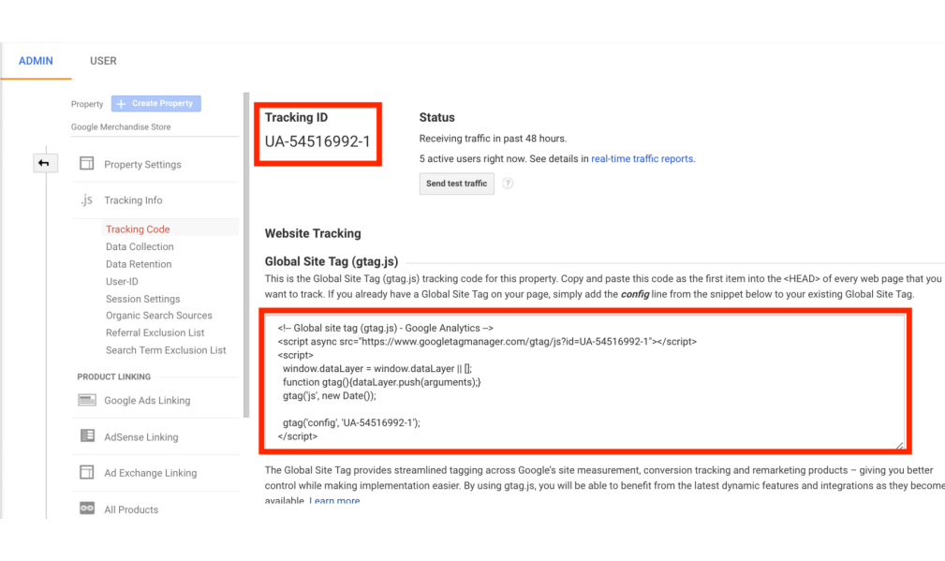This screenshot has height=561, width=945.
Task: Click the Status heading
Action: click(x=437, y=117)
